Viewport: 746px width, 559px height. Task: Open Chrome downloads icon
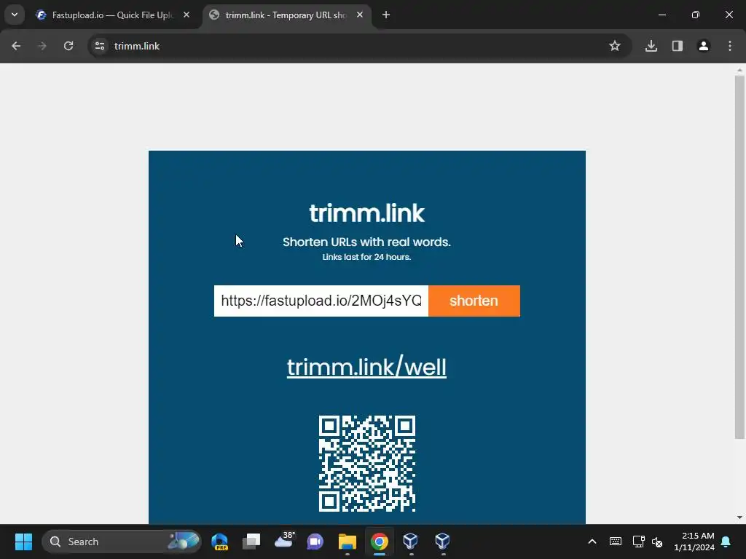point(651,46)
